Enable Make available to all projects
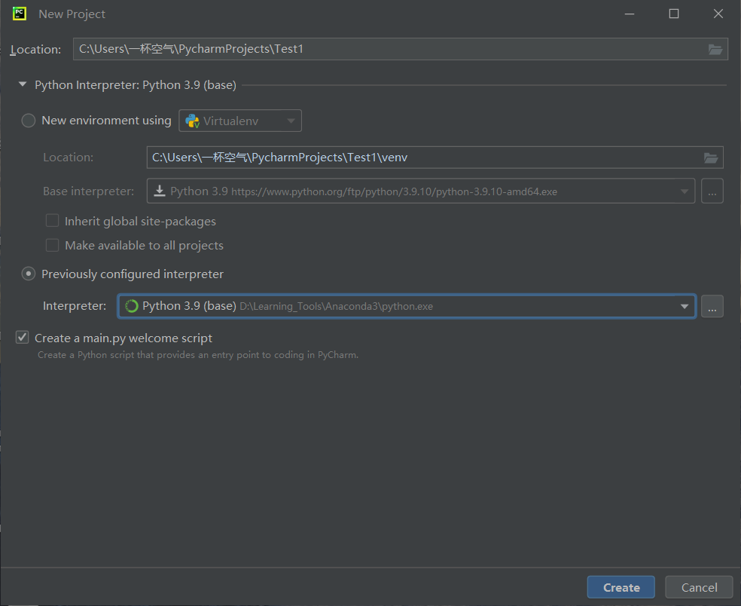This screenshot has height=606, width=741. tap(52, 245)
